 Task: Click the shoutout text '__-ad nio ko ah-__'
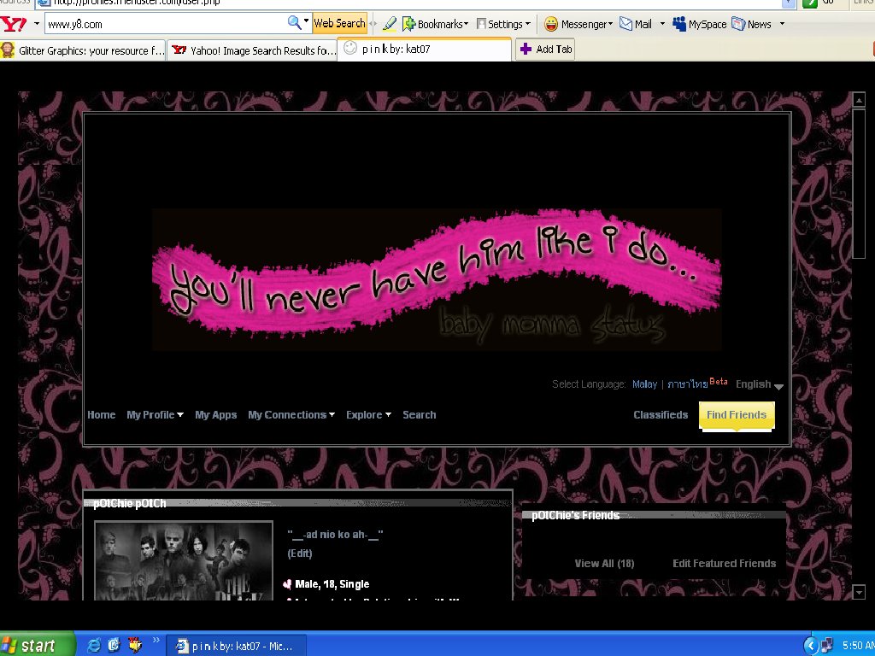(x=335, y=535)
